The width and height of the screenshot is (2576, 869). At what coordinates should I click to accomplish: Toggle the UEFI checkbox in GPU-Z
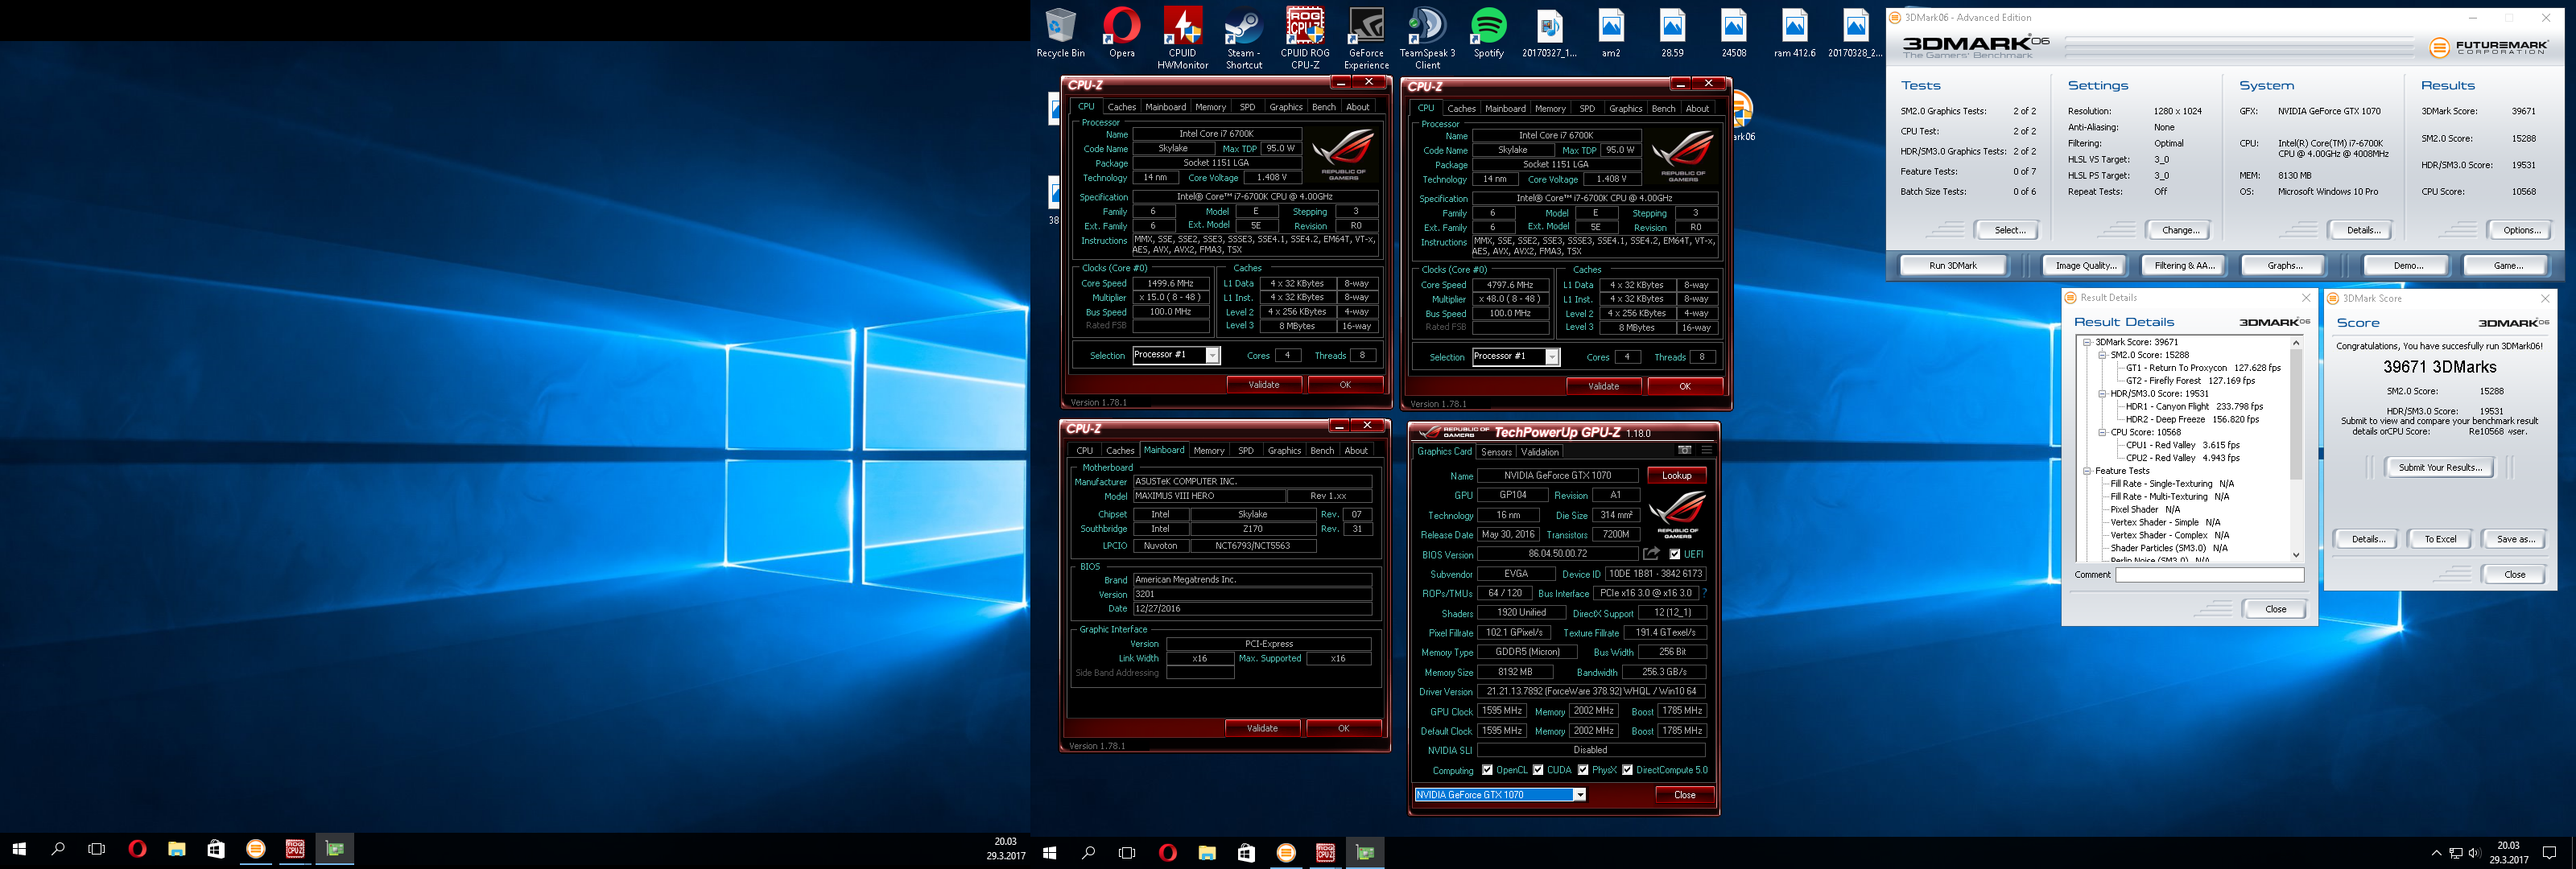point(1675,554)
